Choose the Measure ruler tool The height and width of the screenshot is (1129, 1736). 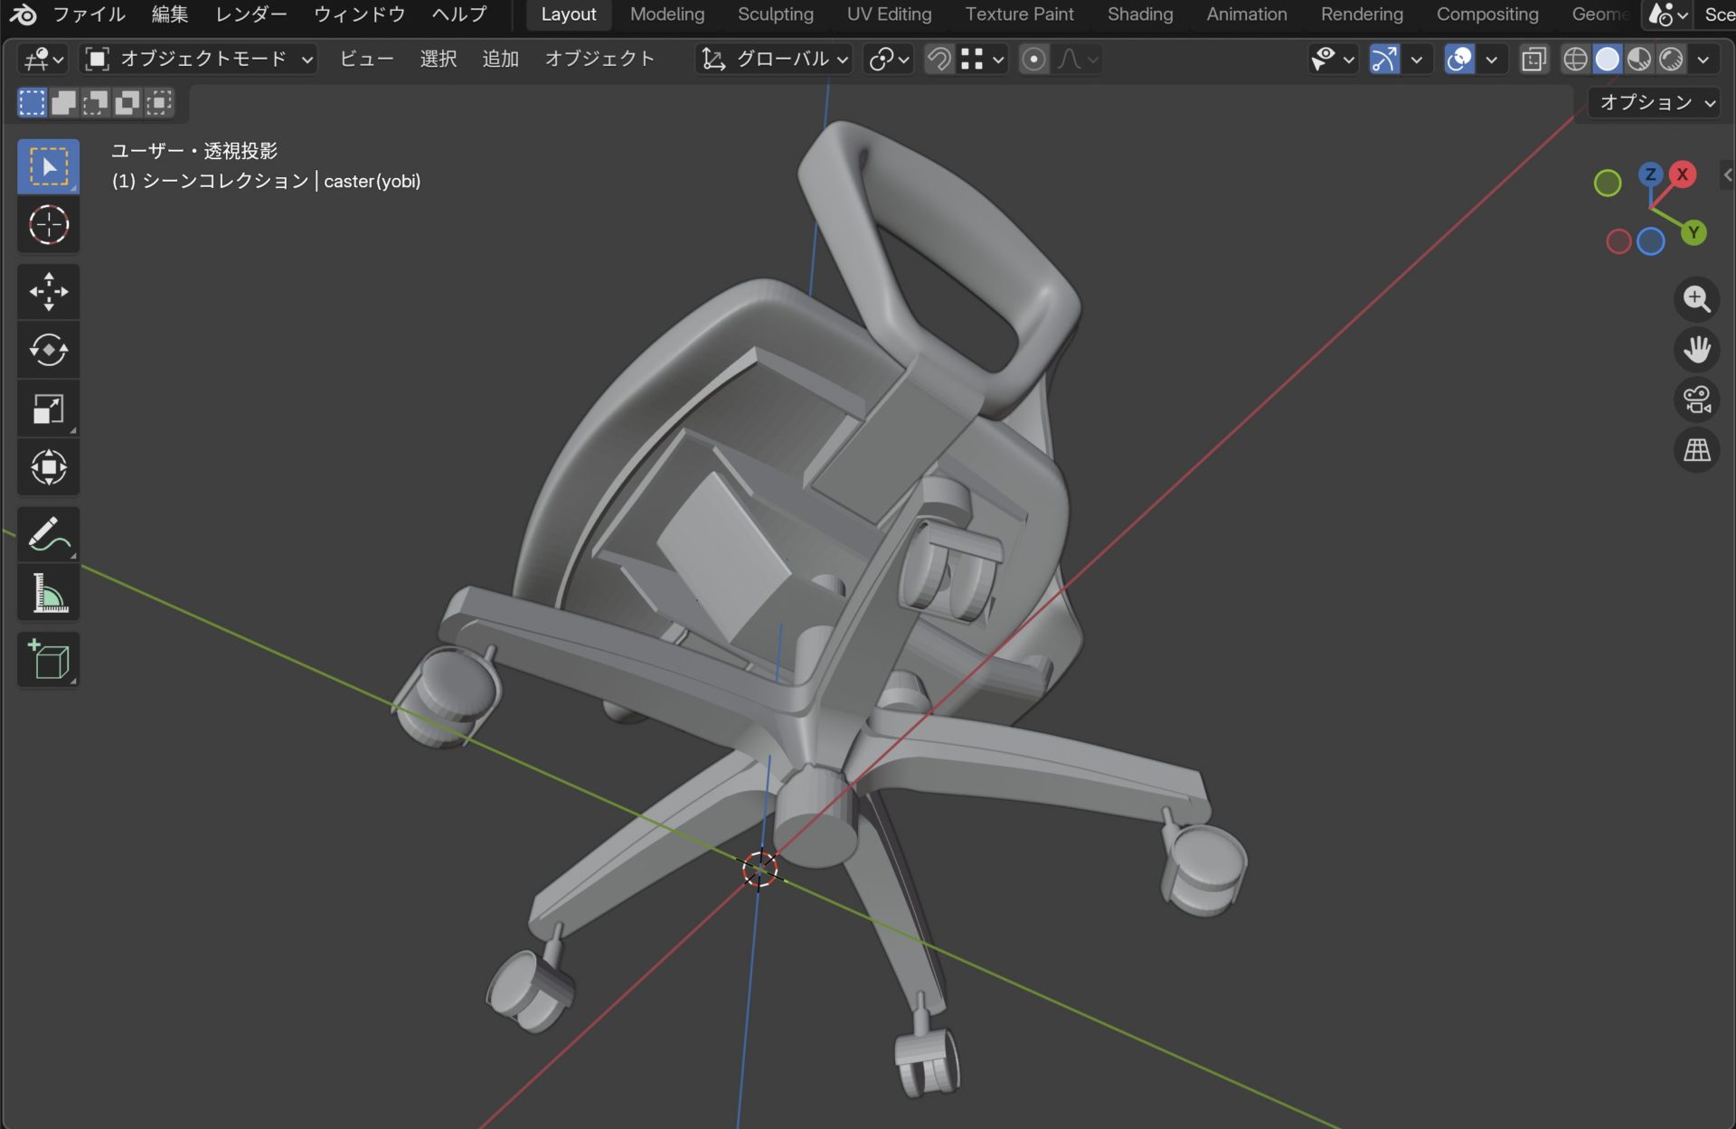click(48, 594)
